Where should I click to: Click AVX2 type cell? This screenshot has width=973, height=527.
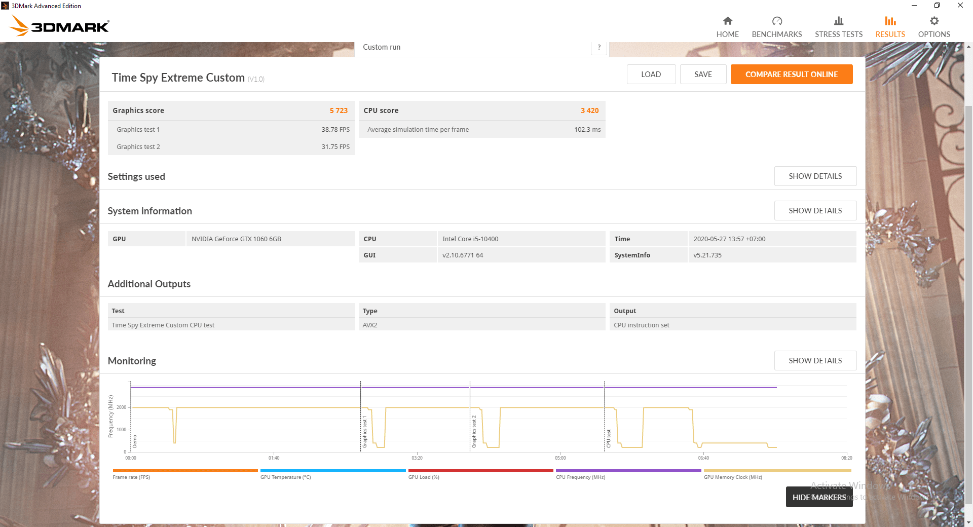pos(482,325)
